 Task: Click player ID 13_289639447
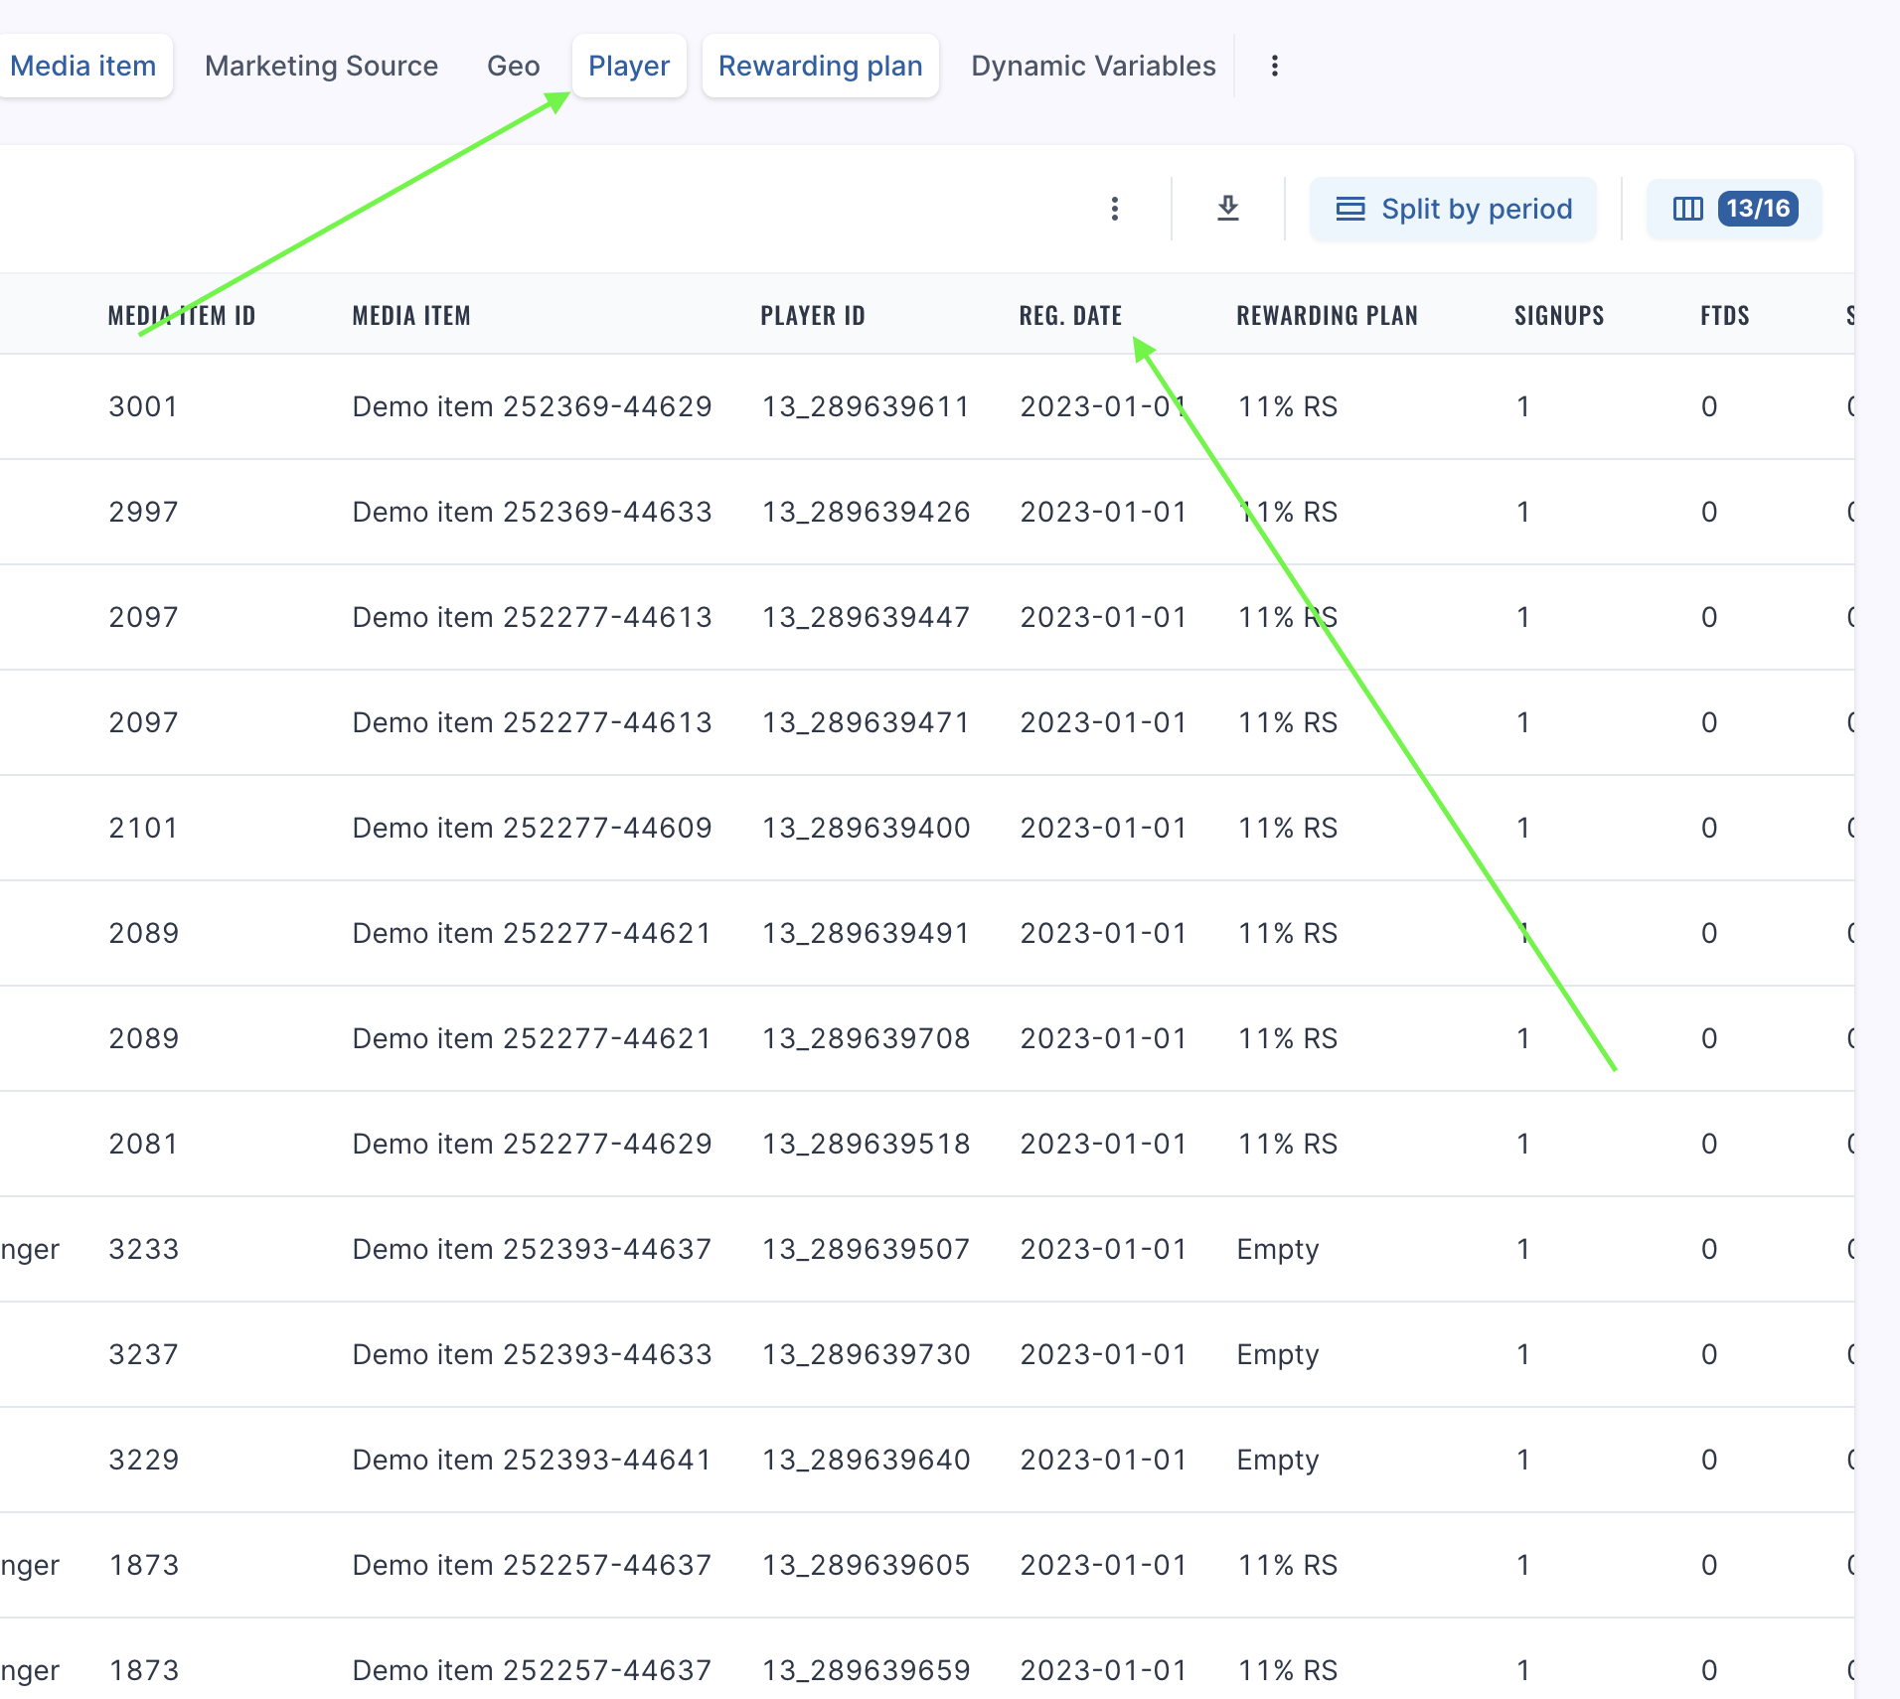[866, 617]
